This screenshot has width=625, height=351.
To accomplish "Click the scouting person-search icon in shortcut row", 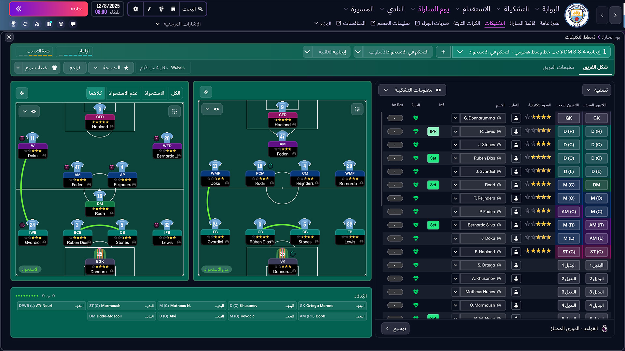I will [x=37, y=24].
